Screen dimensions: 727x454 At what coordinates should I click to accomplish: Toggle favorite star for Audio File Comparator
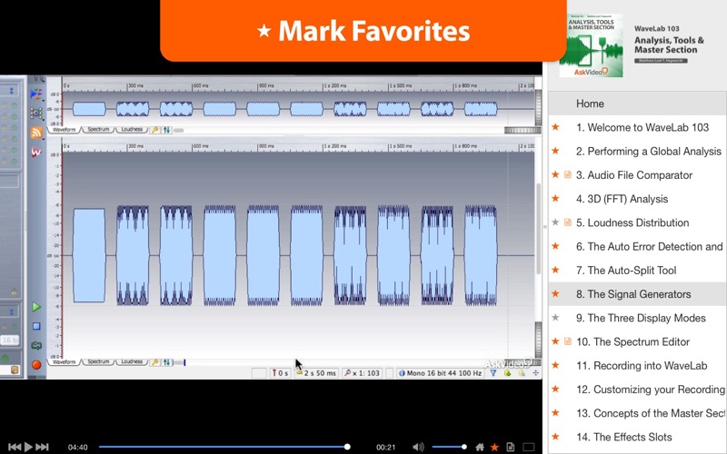(555, 174)
